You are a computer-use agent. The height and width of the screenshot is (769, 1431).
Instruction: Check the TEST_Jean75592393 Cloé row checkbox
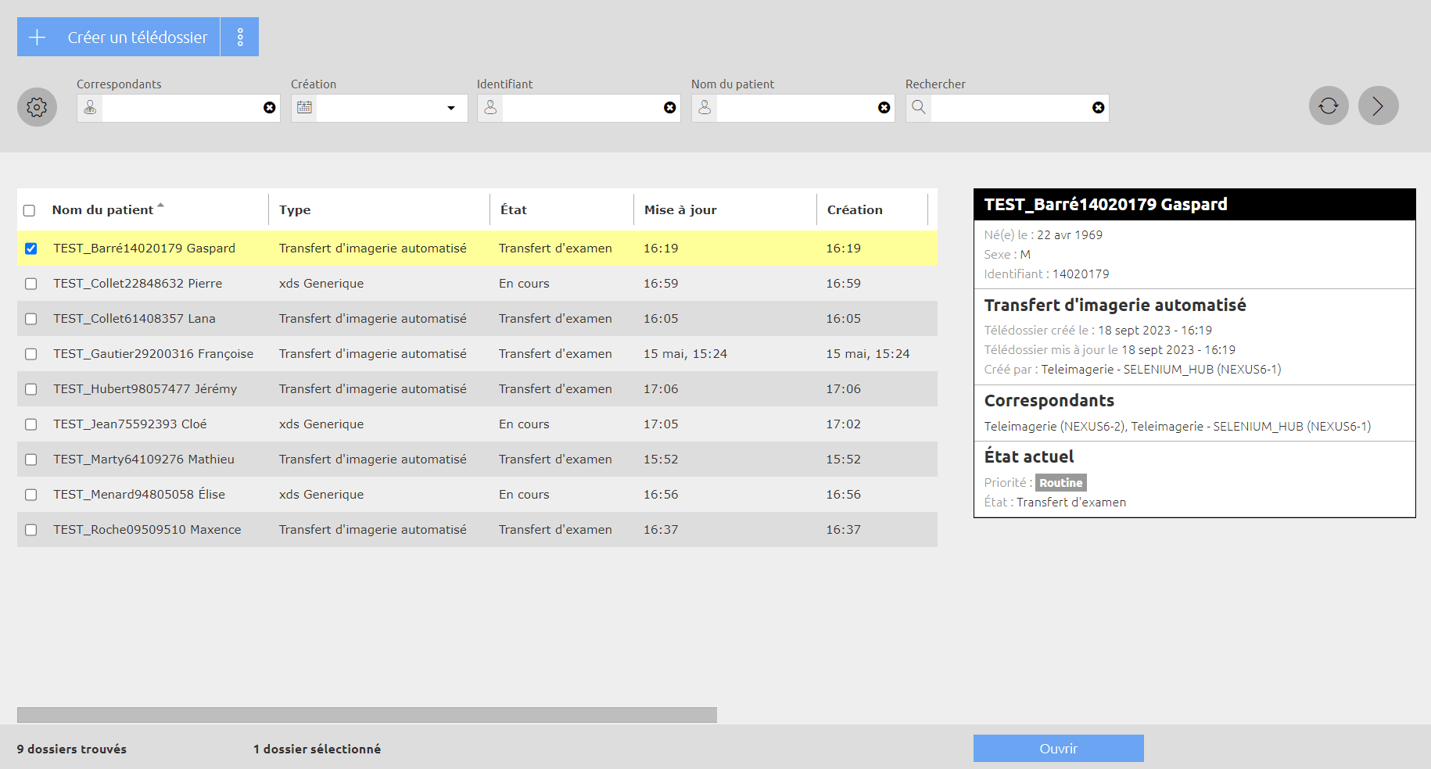click(31, 424)
